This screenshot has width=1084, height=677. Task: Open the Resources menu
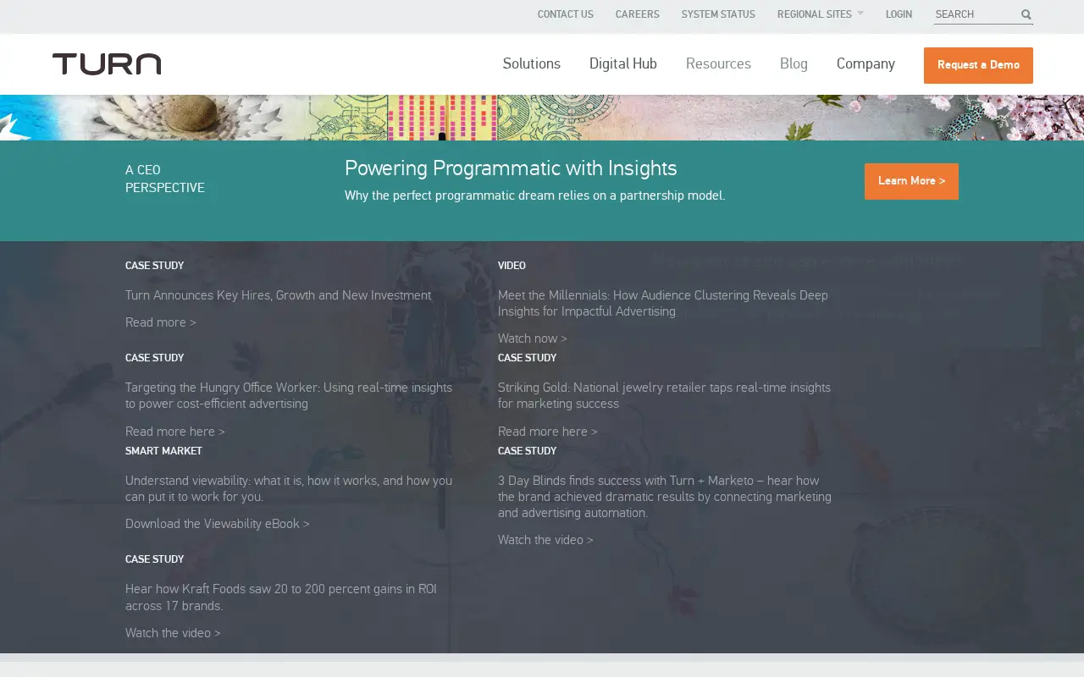coord(718,64)
